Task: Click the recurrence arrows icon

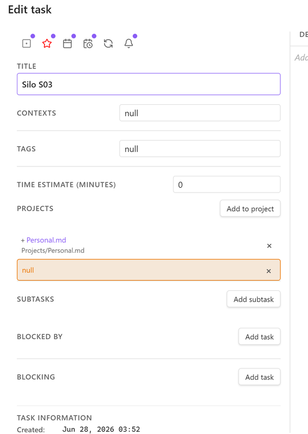Action: [x=108, y=43]
